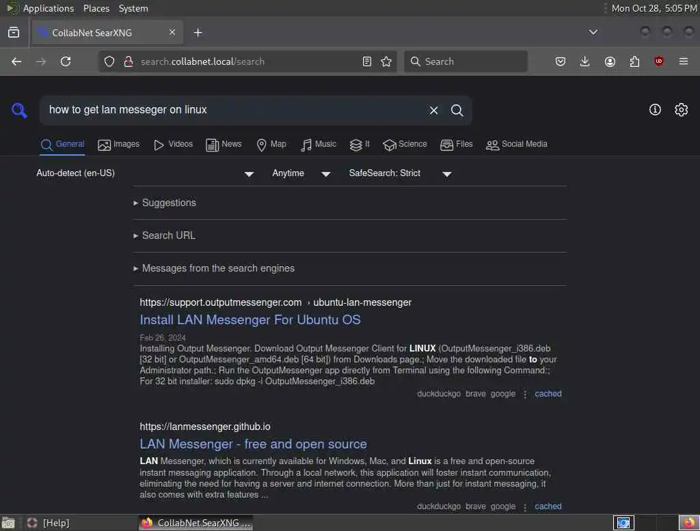Open SafeSearch: Strict dropdown
The height and width of the screenshot is (531, 700).
401,173
